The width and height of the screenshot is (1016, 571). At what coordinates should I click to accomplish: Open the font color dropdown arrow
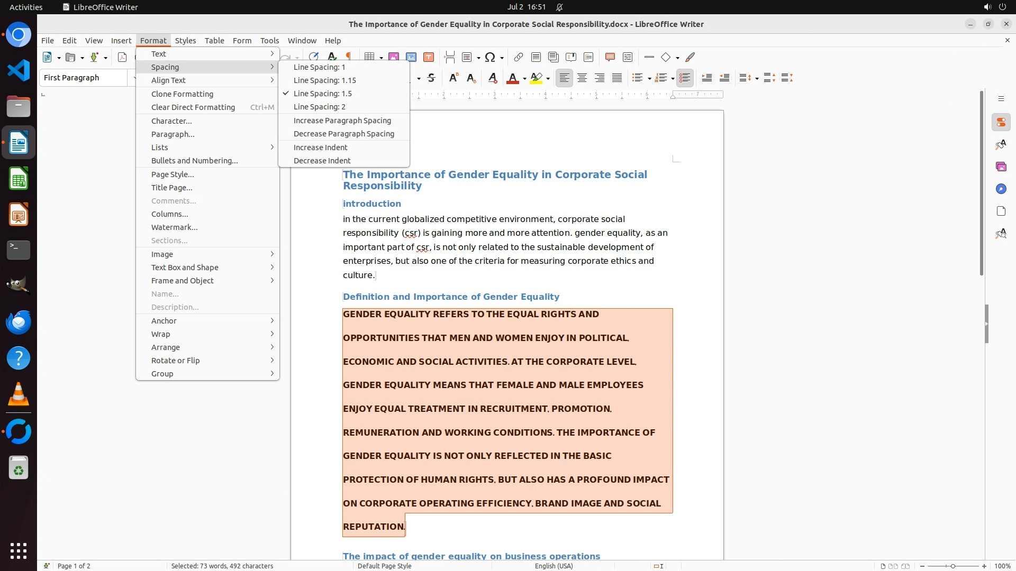524,79
